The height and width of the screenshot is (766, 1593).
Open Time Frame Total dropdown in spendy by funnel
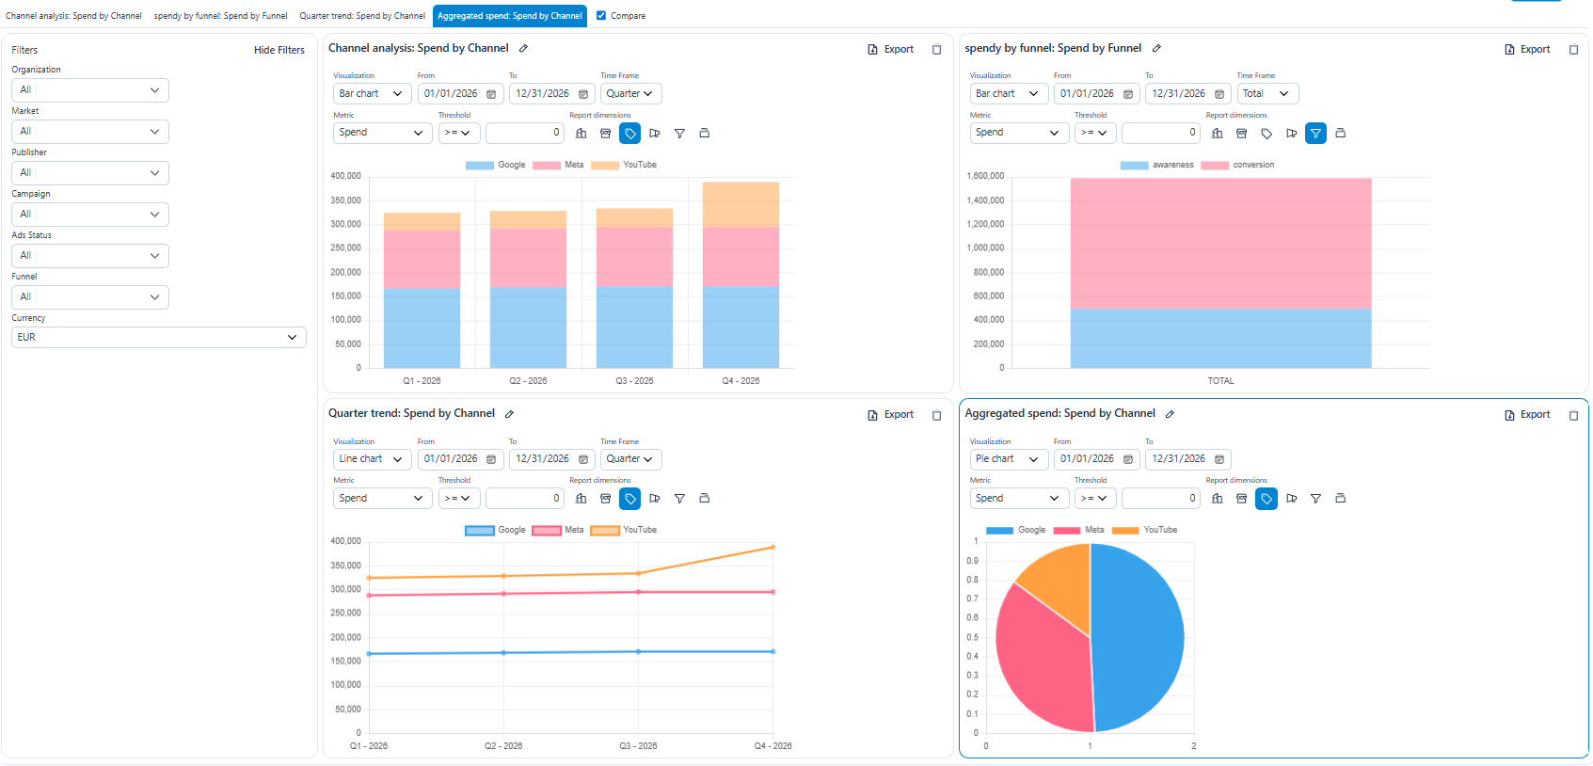click(x=1267, y=94)
